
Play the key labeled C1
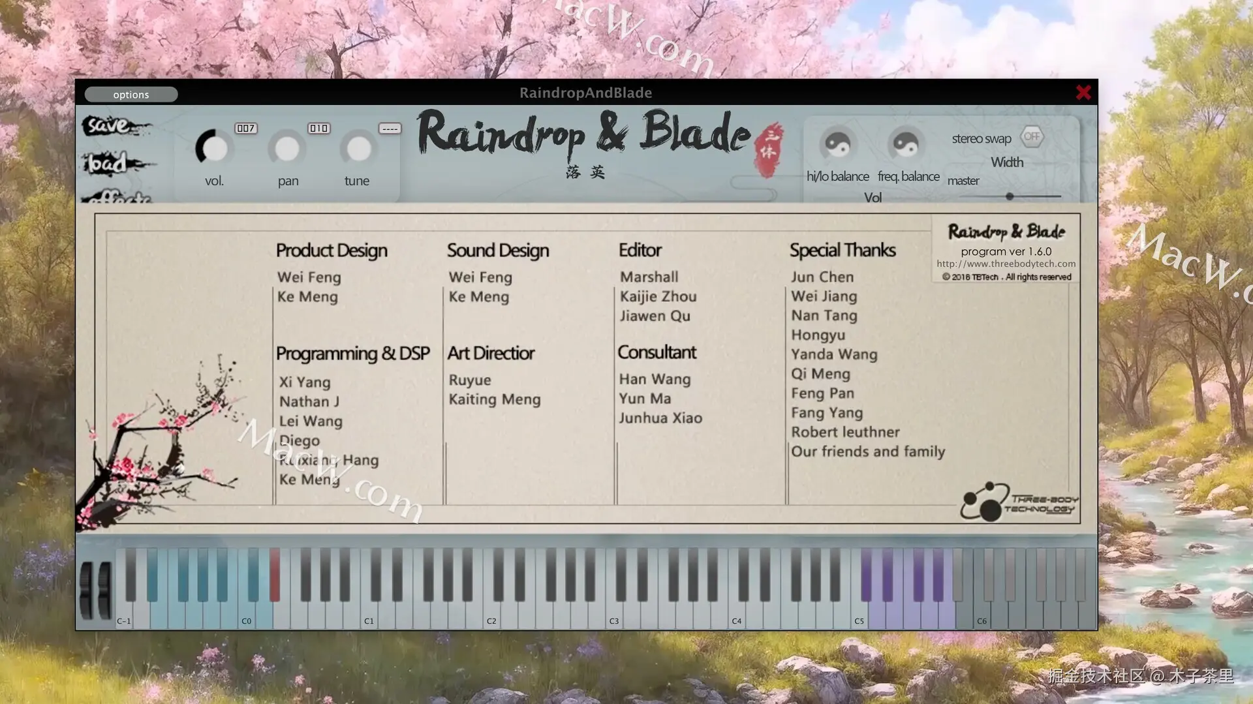369,613
